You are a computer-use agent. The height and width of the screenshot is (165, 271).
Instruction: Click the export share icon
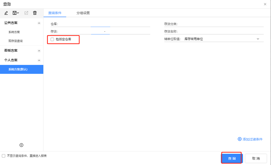click(26, 13)
